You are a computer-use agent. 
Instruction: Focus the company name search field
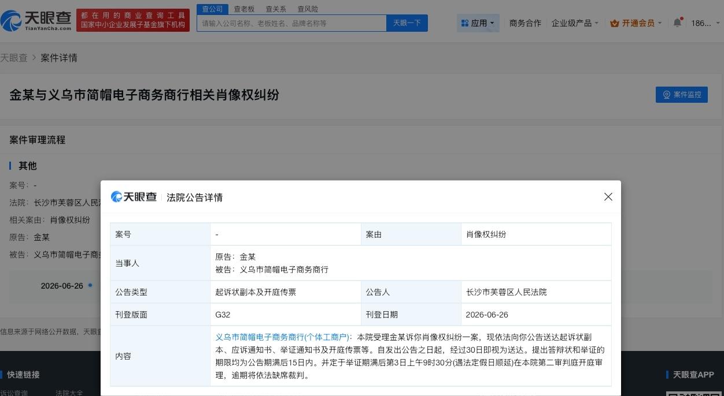point(291,23)
